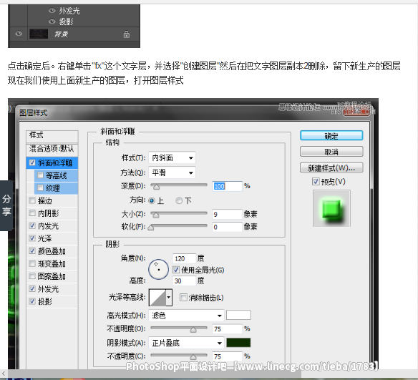This screenshot has height=380, width=418.
Task: Toggle eye icon beside 投影 effect
Action: (52, 21)
